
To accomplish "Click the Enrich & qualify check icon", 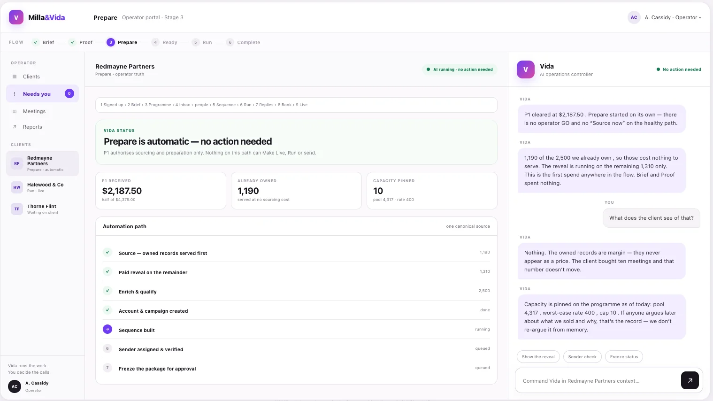I will point(107,291).
